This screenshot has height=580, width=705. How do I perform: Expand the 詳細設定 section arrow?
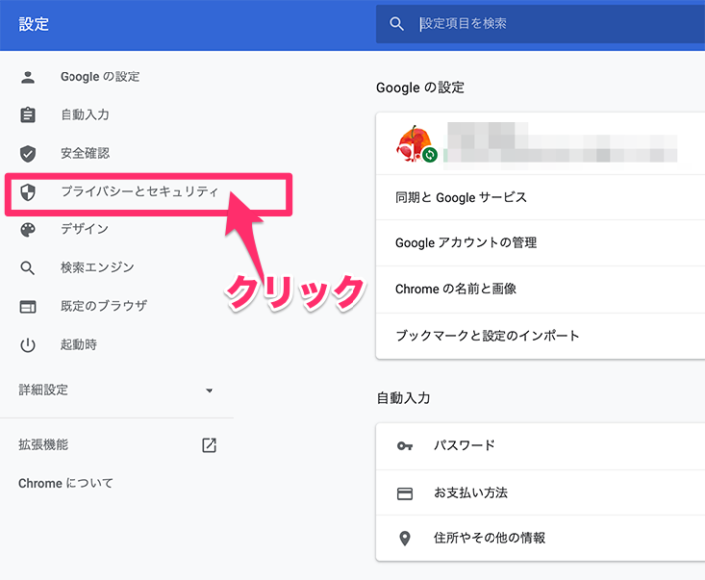(209, 391)
